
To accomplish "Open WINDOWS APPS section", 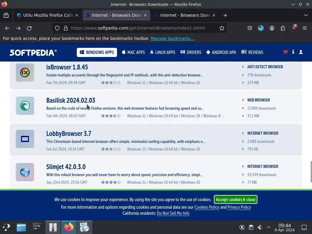I will coord(97,52).
